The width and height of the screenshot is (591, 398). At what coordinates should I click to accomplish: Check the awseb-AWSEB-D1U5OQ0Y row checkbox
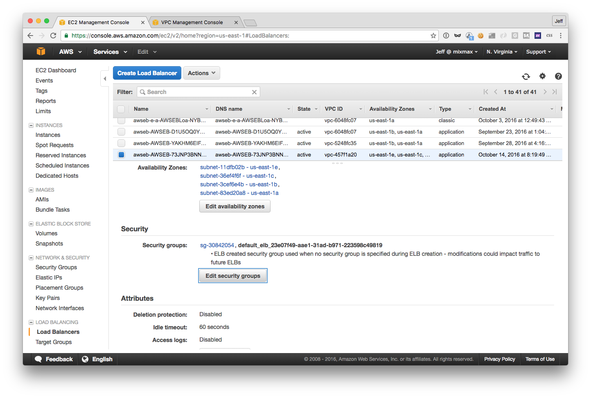(121, 132)
